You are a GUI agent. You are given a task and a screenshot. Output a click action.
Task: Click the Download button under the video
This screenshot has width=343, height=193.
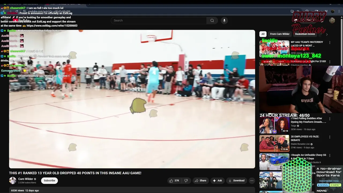[236, 181]
